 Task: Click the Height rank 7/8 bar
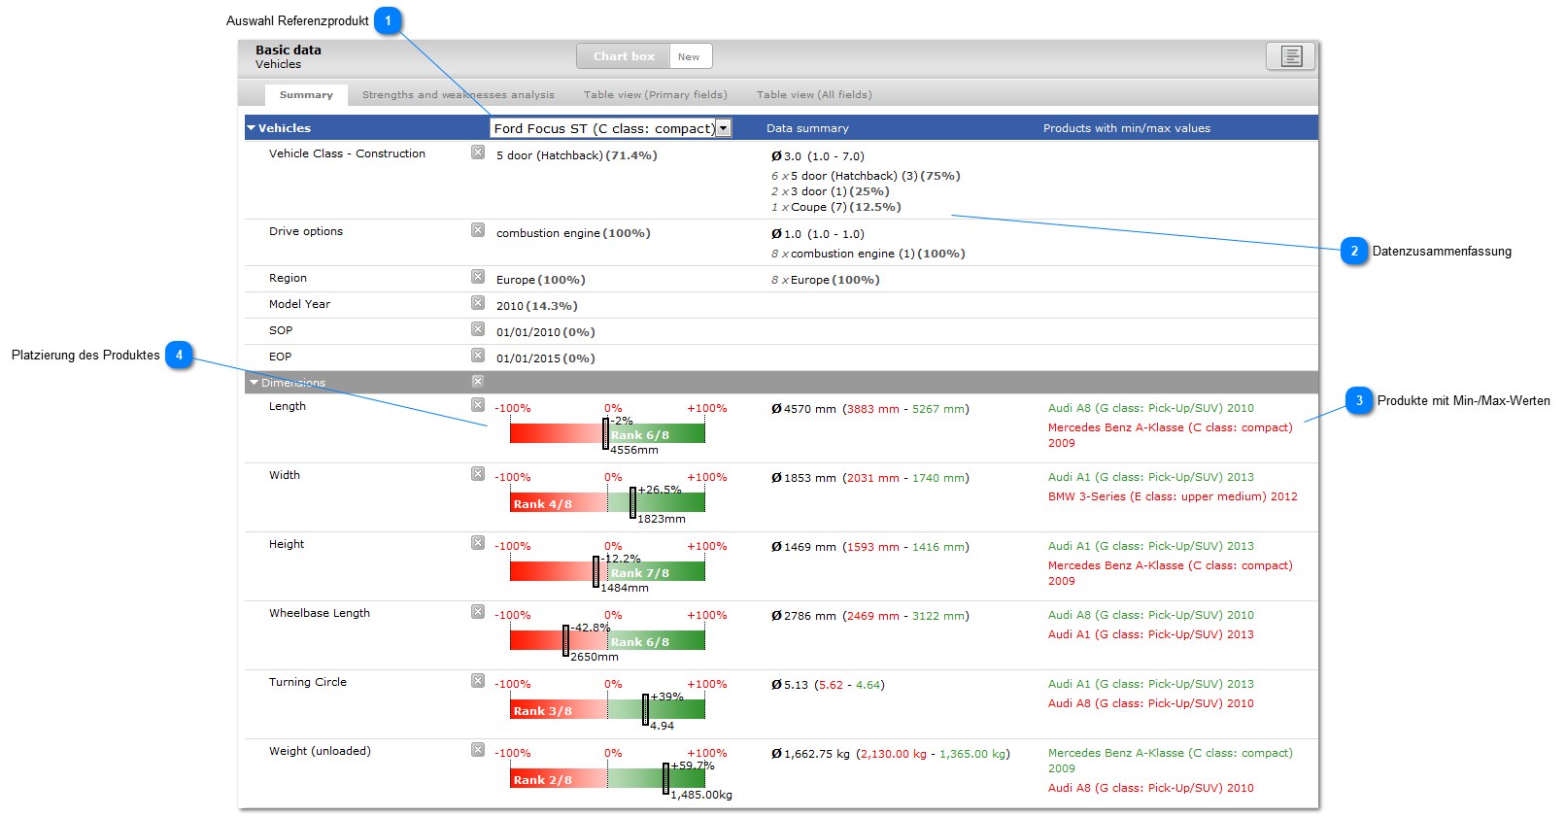point(607,572)
